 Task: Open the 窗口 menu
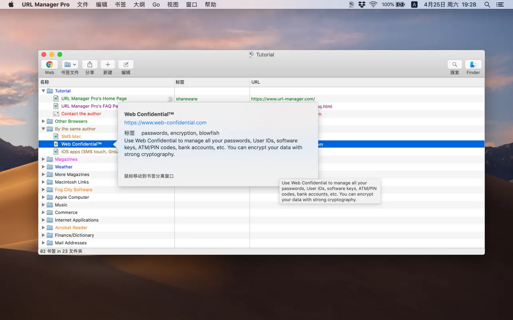coord(192,5)
